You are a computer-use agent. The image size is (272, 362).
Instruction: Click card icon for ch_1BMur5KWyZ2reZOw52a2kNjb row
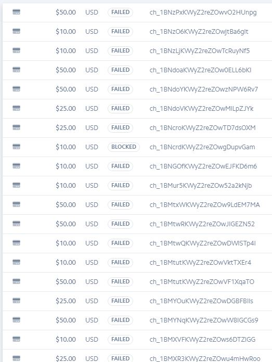pos(16,185)
